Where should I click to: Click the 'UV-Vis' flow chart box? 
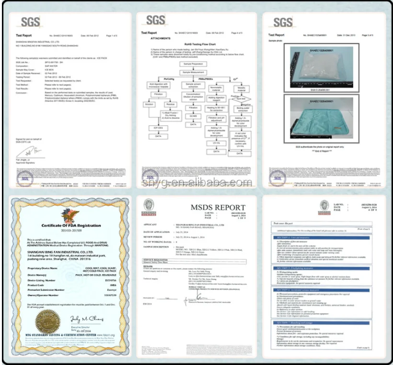pos(216,144)
